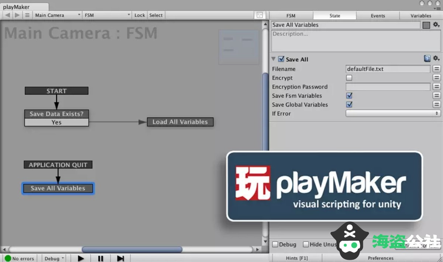Select the Yes transition event
The height and width of the screenshot is (262, 443).
click(56, 122)
